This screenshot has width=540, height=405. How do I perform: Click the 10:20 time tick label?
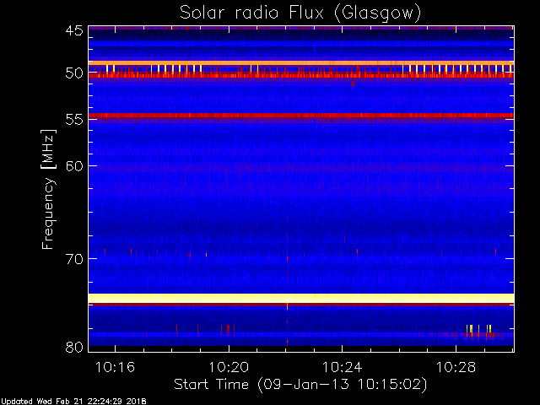[x=229, y=367]
